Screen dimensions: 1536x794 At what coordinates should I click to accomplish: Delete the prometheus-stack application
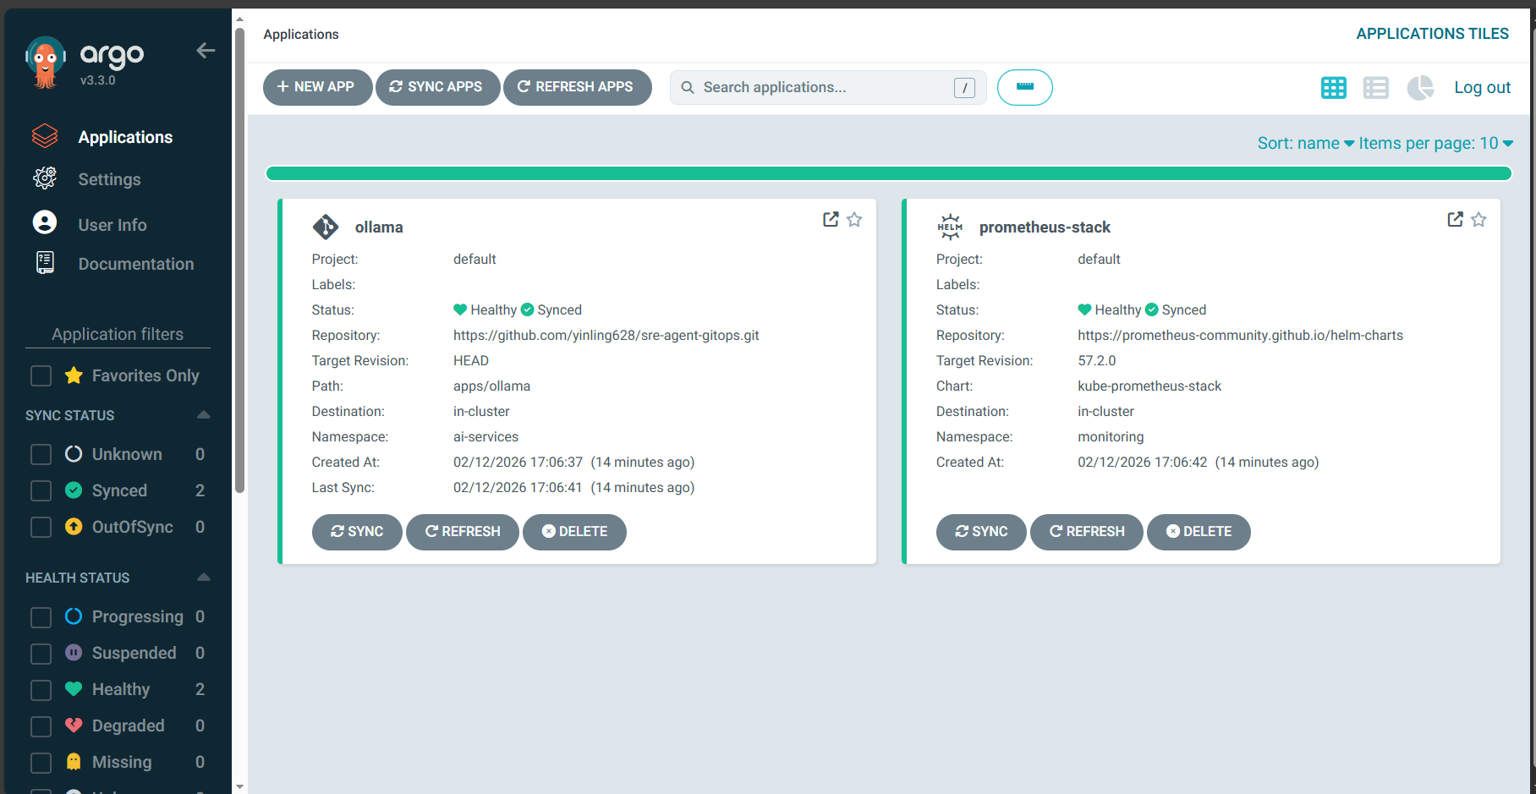pos(1199,532)
